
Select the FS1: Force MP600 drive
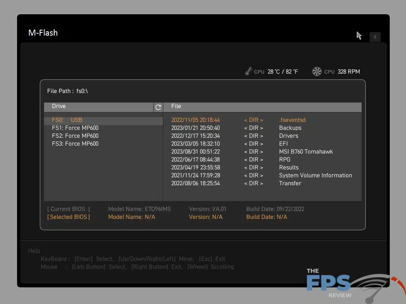click(75, 128)
